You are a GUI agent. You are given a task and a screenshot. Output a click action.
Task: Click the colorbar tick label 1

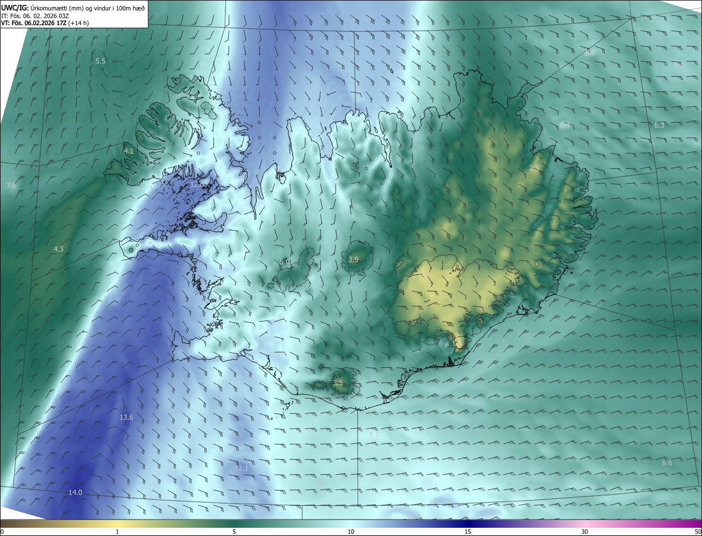click(117, 532)
